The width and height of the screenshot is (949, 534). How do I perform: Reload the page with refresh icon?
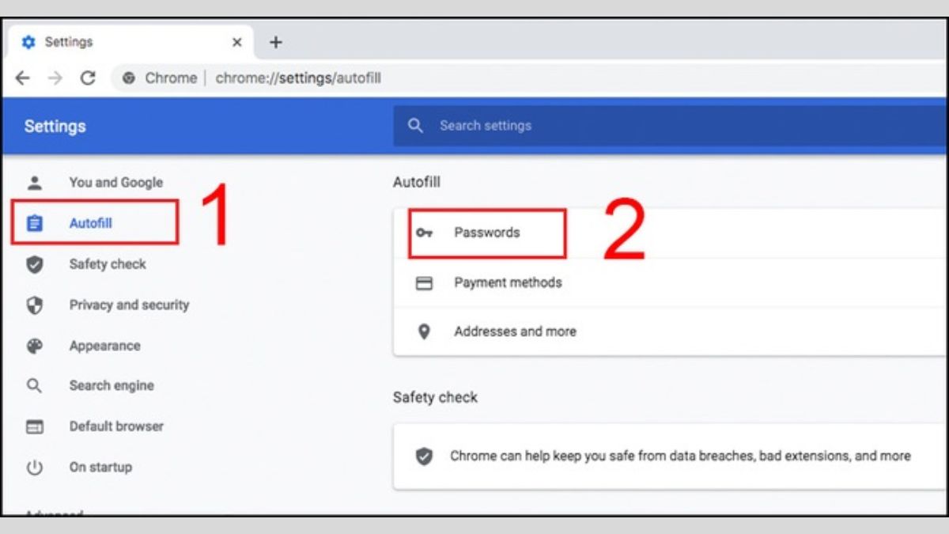click(x=88, y=78)
